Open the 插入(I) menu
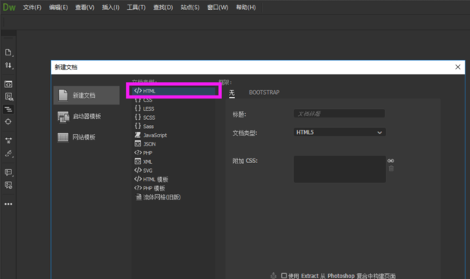The image size is (470, 279). pyautogui.click(x=111, y=8)
